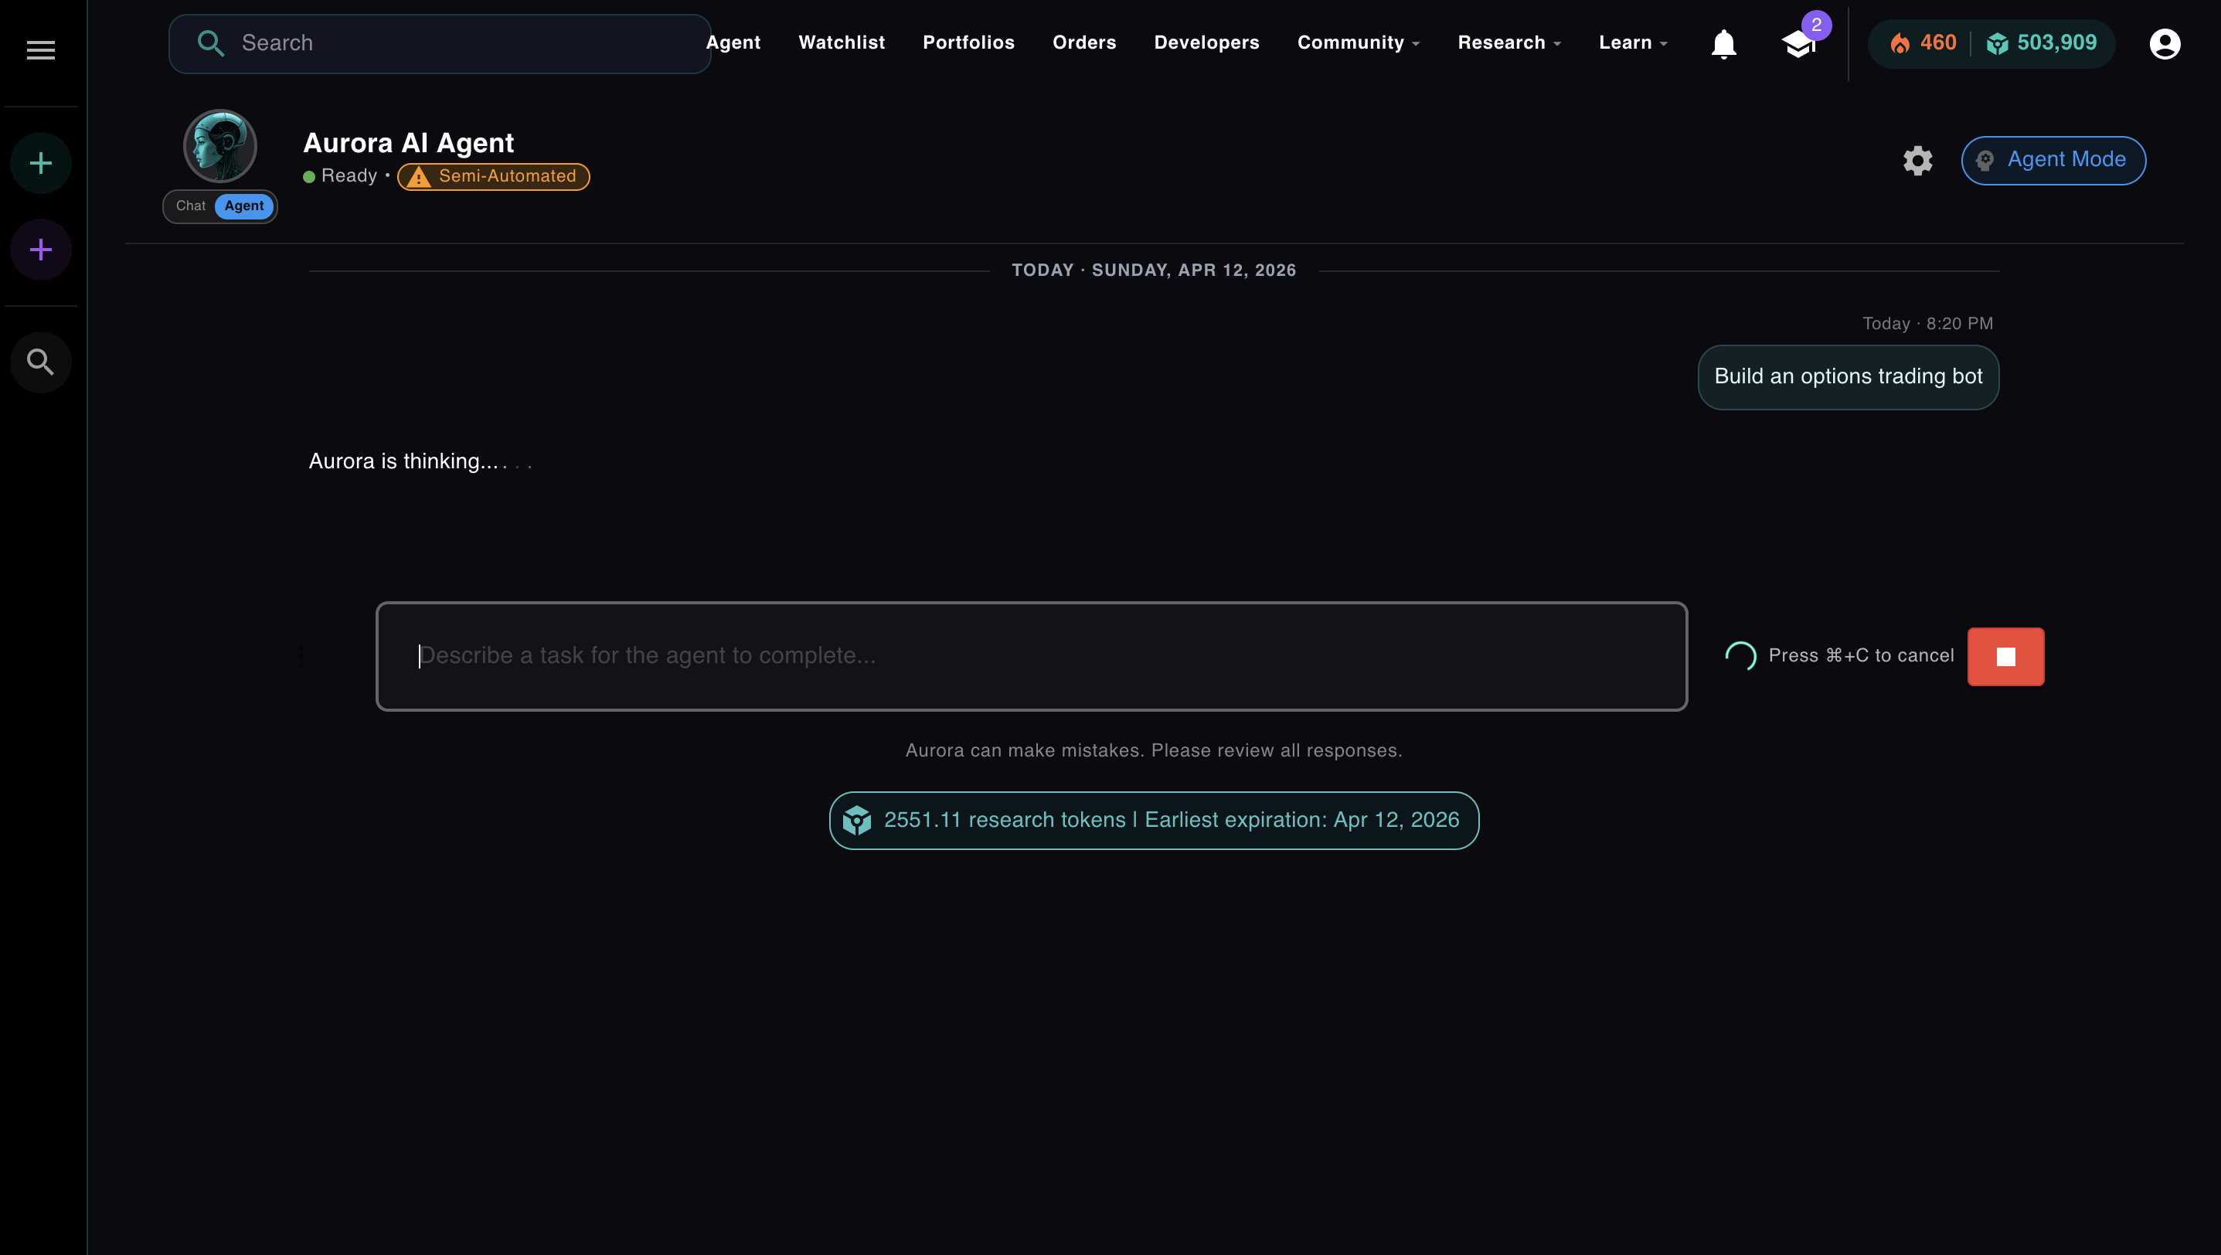Select the Orders menu item
The height and width of the screenshot is (1255, 2221).
(1083, 43)
